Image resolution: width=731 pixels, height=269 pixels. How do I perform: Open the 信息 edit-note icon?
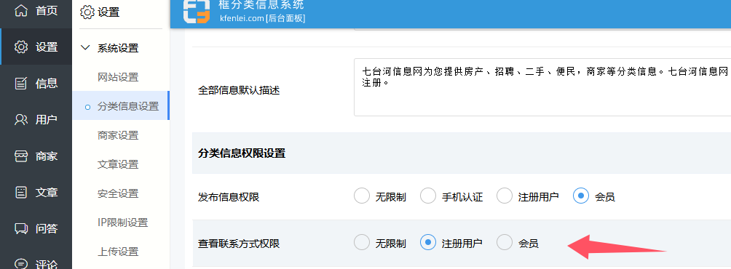tap(21, 84)
